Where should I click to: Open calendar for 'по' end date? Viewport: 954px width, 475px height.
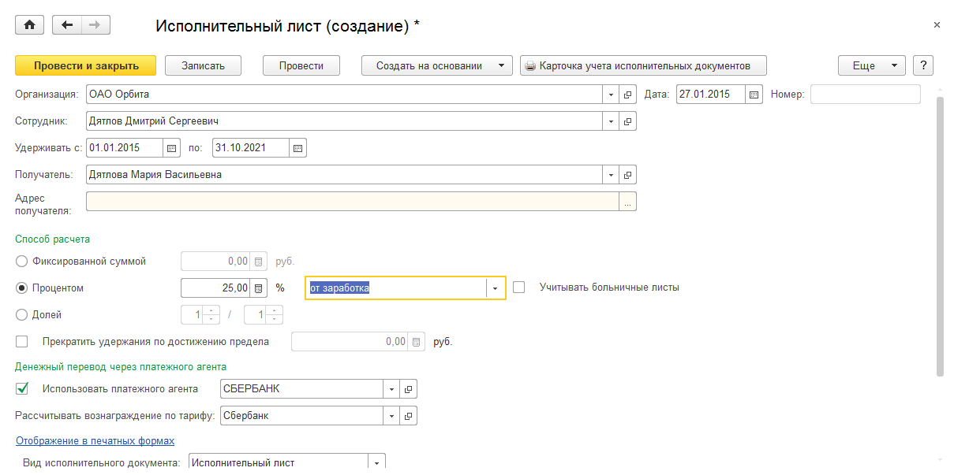[297, 147]
